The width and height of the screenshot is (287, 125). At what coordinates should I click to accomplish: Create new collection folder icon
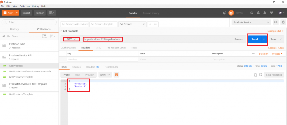(44, 36)
